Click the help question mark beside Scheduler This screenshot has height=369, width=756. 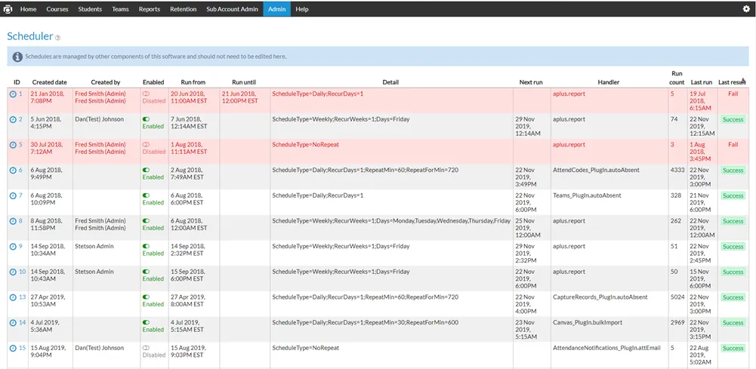[58, 38]
